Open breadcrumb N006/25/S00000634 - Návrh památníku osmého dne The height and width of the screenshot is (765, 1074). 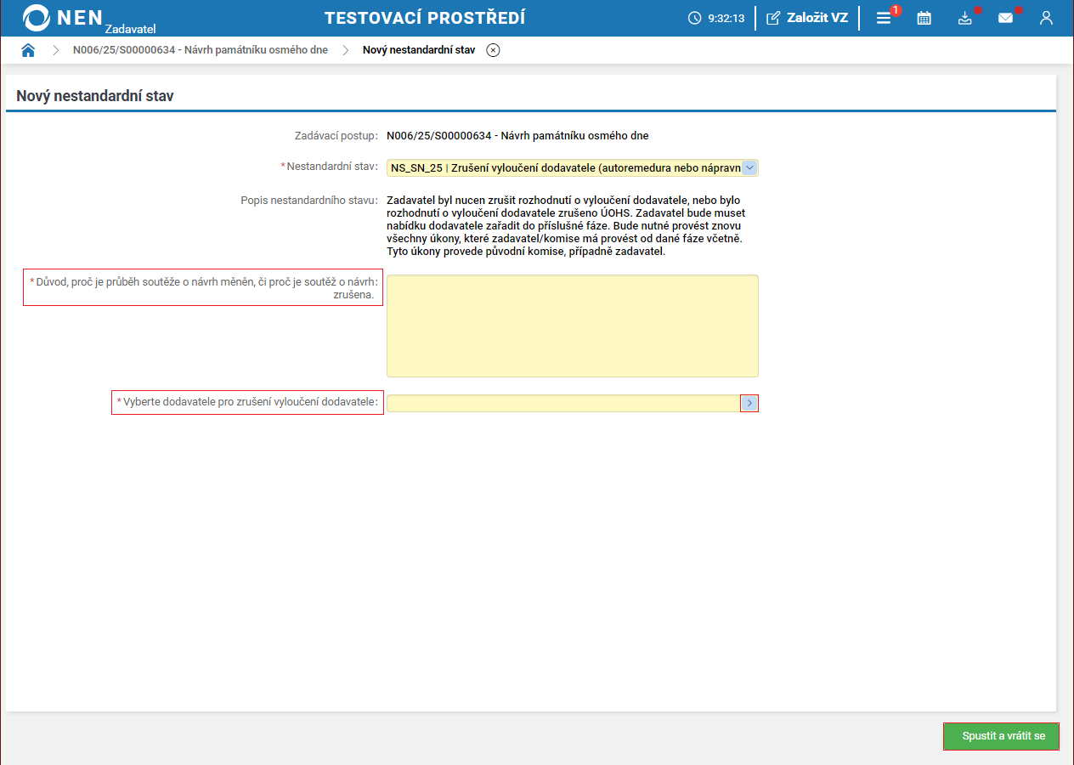201,50
